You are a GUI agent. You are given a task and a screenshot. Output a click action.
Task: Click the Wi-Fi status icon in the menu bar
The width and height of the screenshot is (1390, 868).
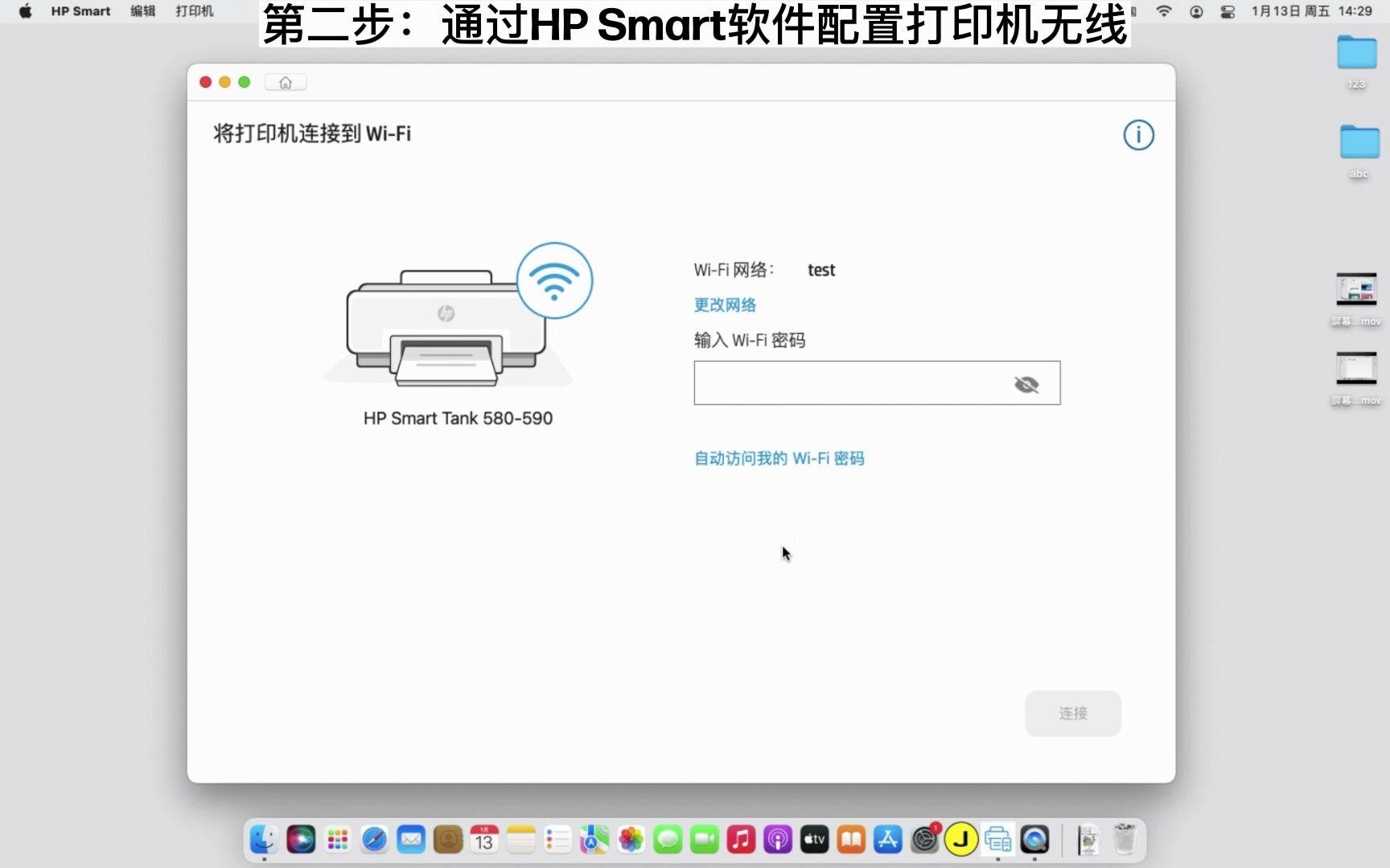tap(1163, 11)
